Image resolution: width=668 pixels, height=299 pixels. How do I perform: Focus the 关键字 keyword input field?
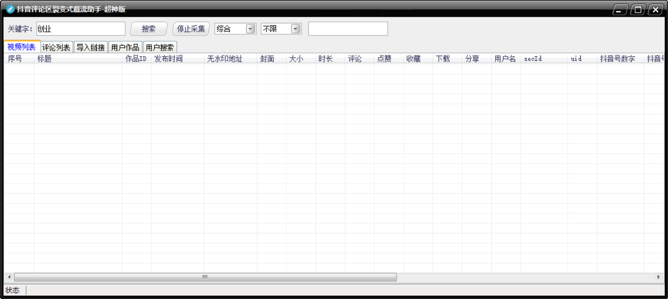coord(81,29)
